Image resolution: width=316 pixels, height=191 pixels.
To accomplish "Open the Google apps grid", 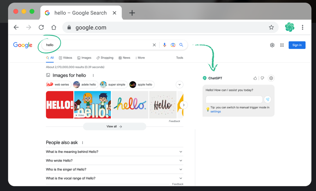I will tap(282, 45).
